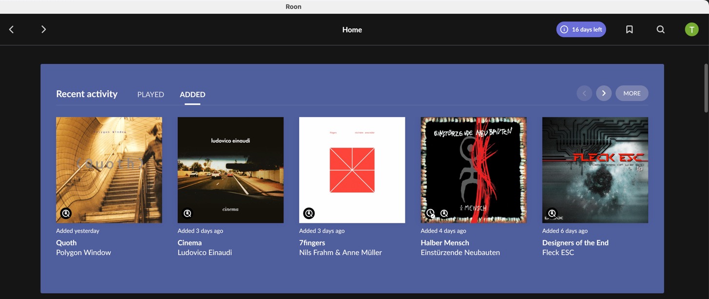Screen dimensions: 709x299
Task: Open the Cinema album title link
Action: (190, 242)
